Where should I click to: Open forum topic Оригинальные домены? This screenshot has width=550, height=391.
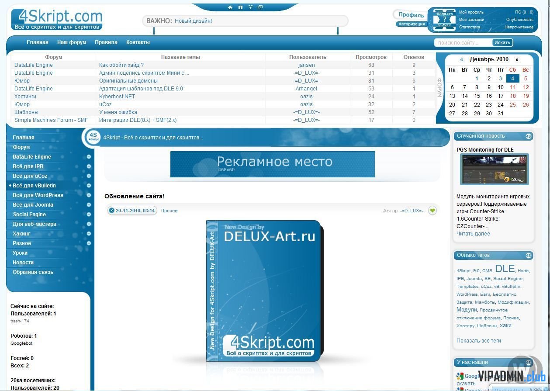(128, 81)
